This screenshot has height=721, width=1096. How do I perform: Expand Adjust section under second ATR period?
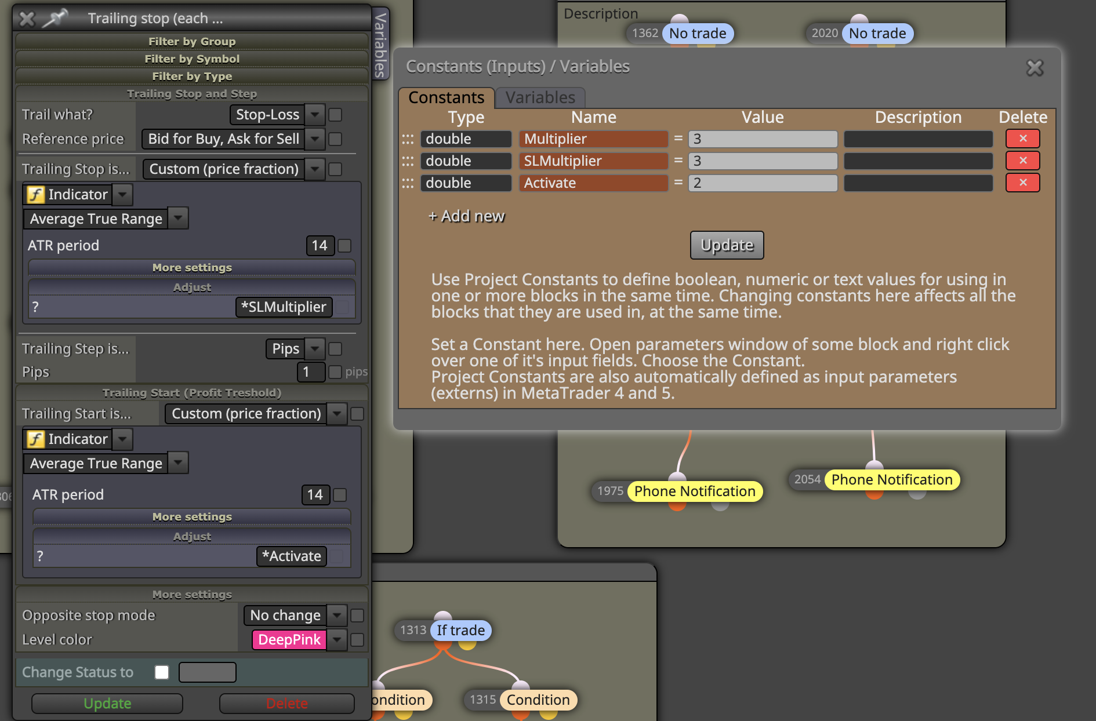192,536
